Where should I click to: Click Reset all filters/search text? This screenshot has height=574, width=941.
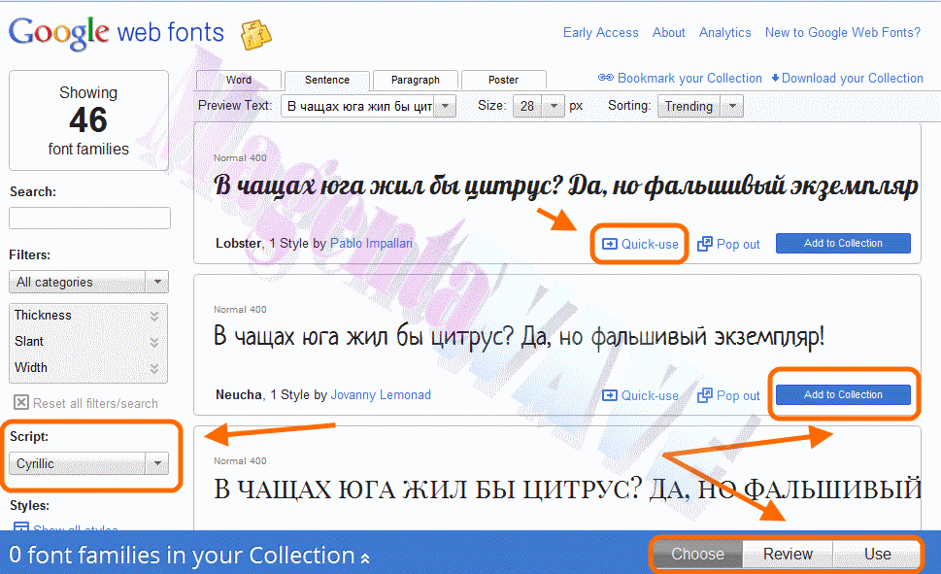[x=95, y=403]
